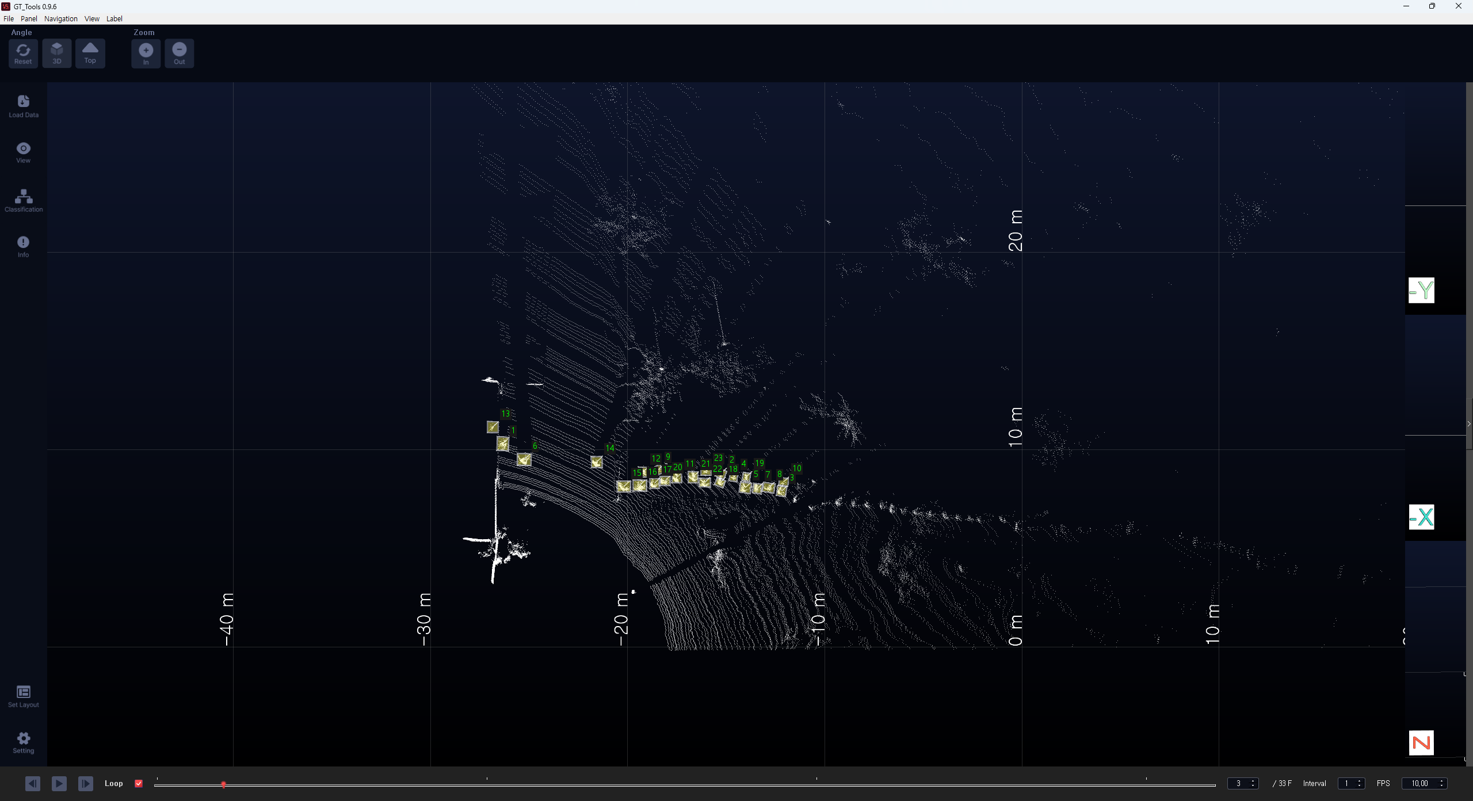The image size is (1473, 801).
Task: Open the Setting panel
Action: coord(24,742)
